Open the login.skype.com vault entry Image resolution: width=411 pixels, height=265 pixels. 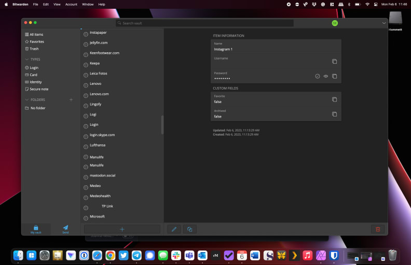pyautogui.click(x=121, y=136)
